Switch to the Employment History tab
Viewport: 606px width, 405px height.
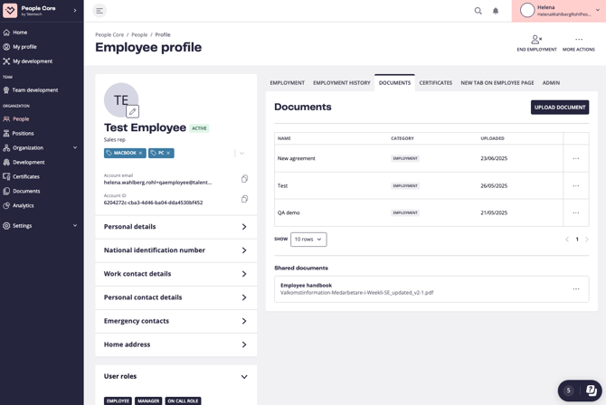341,82
